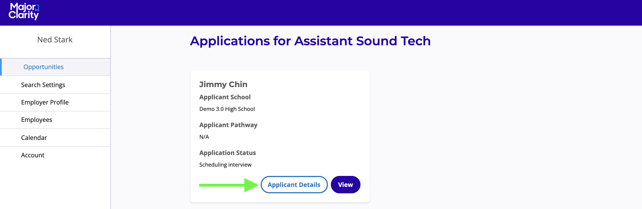Click the Applicant Pathway label
Screen dimensions: 642x209
pyautogui.click(x=228, y=125)
